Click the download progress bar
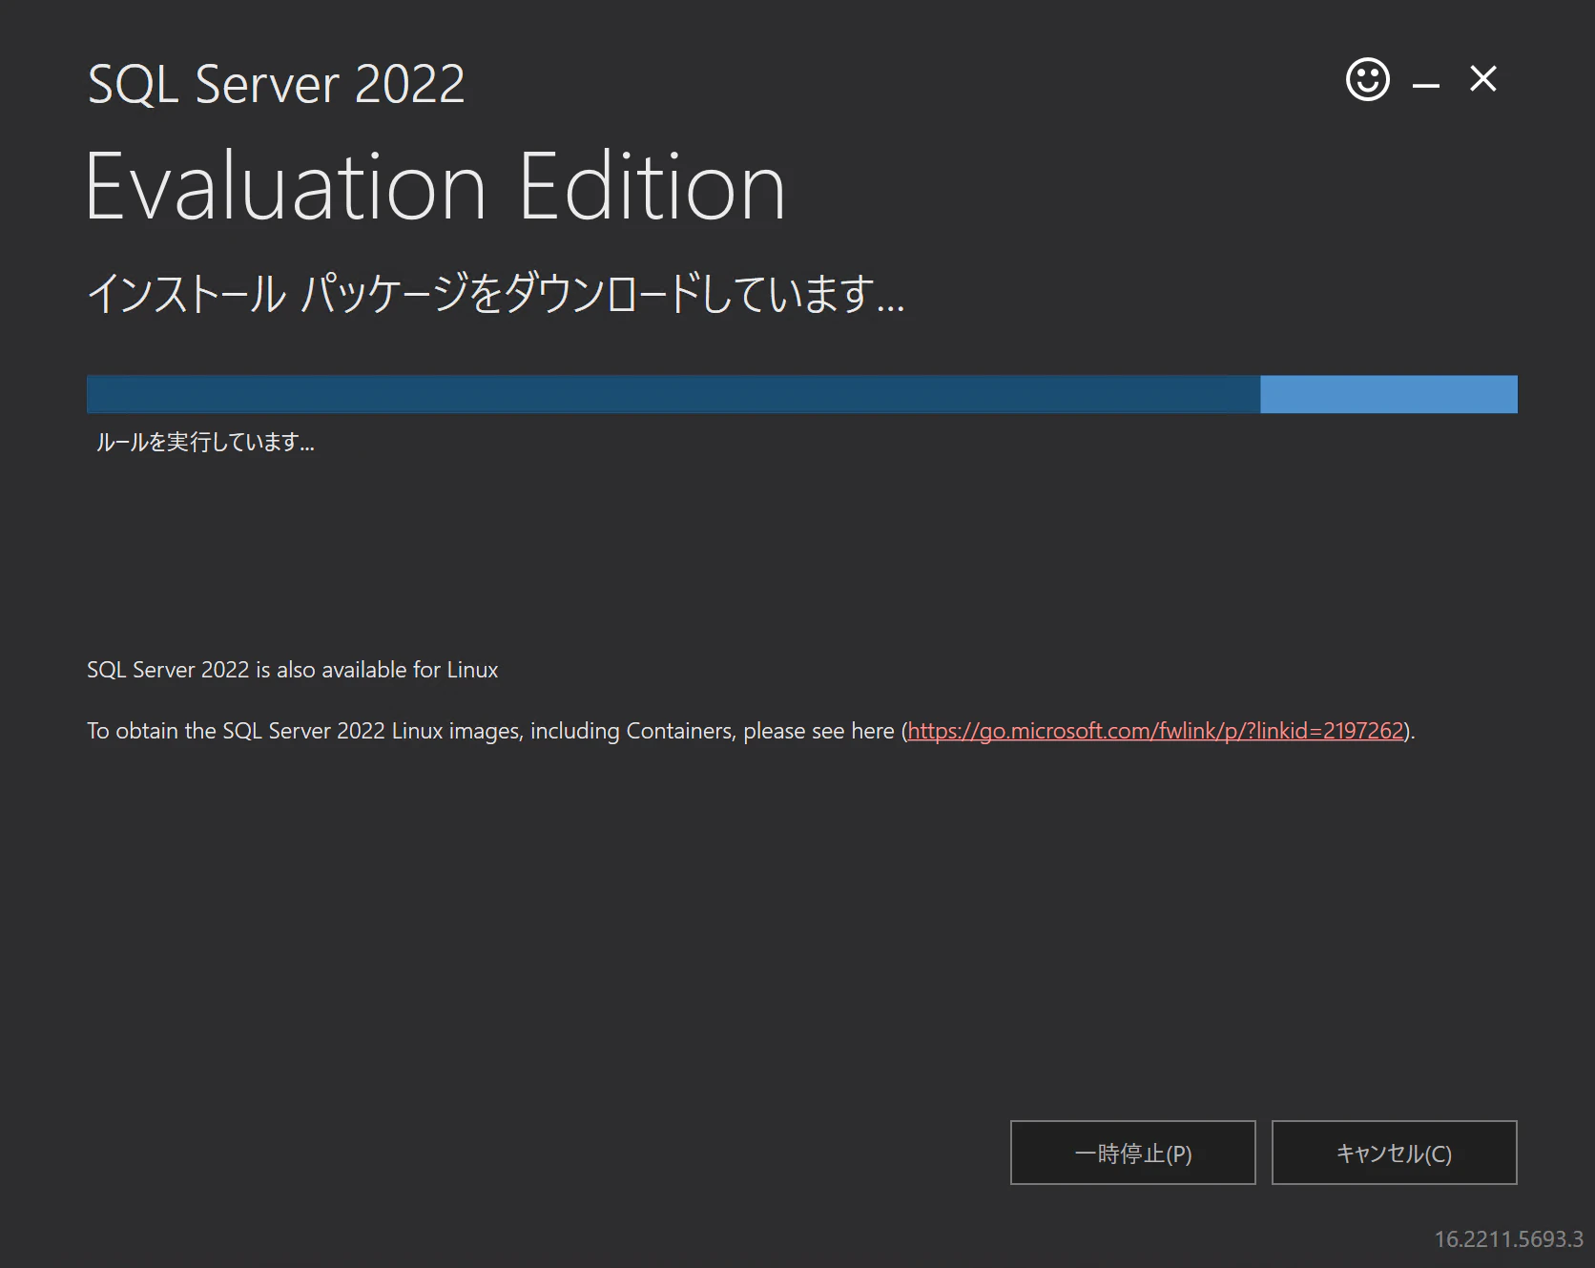 tap(801, 394)
